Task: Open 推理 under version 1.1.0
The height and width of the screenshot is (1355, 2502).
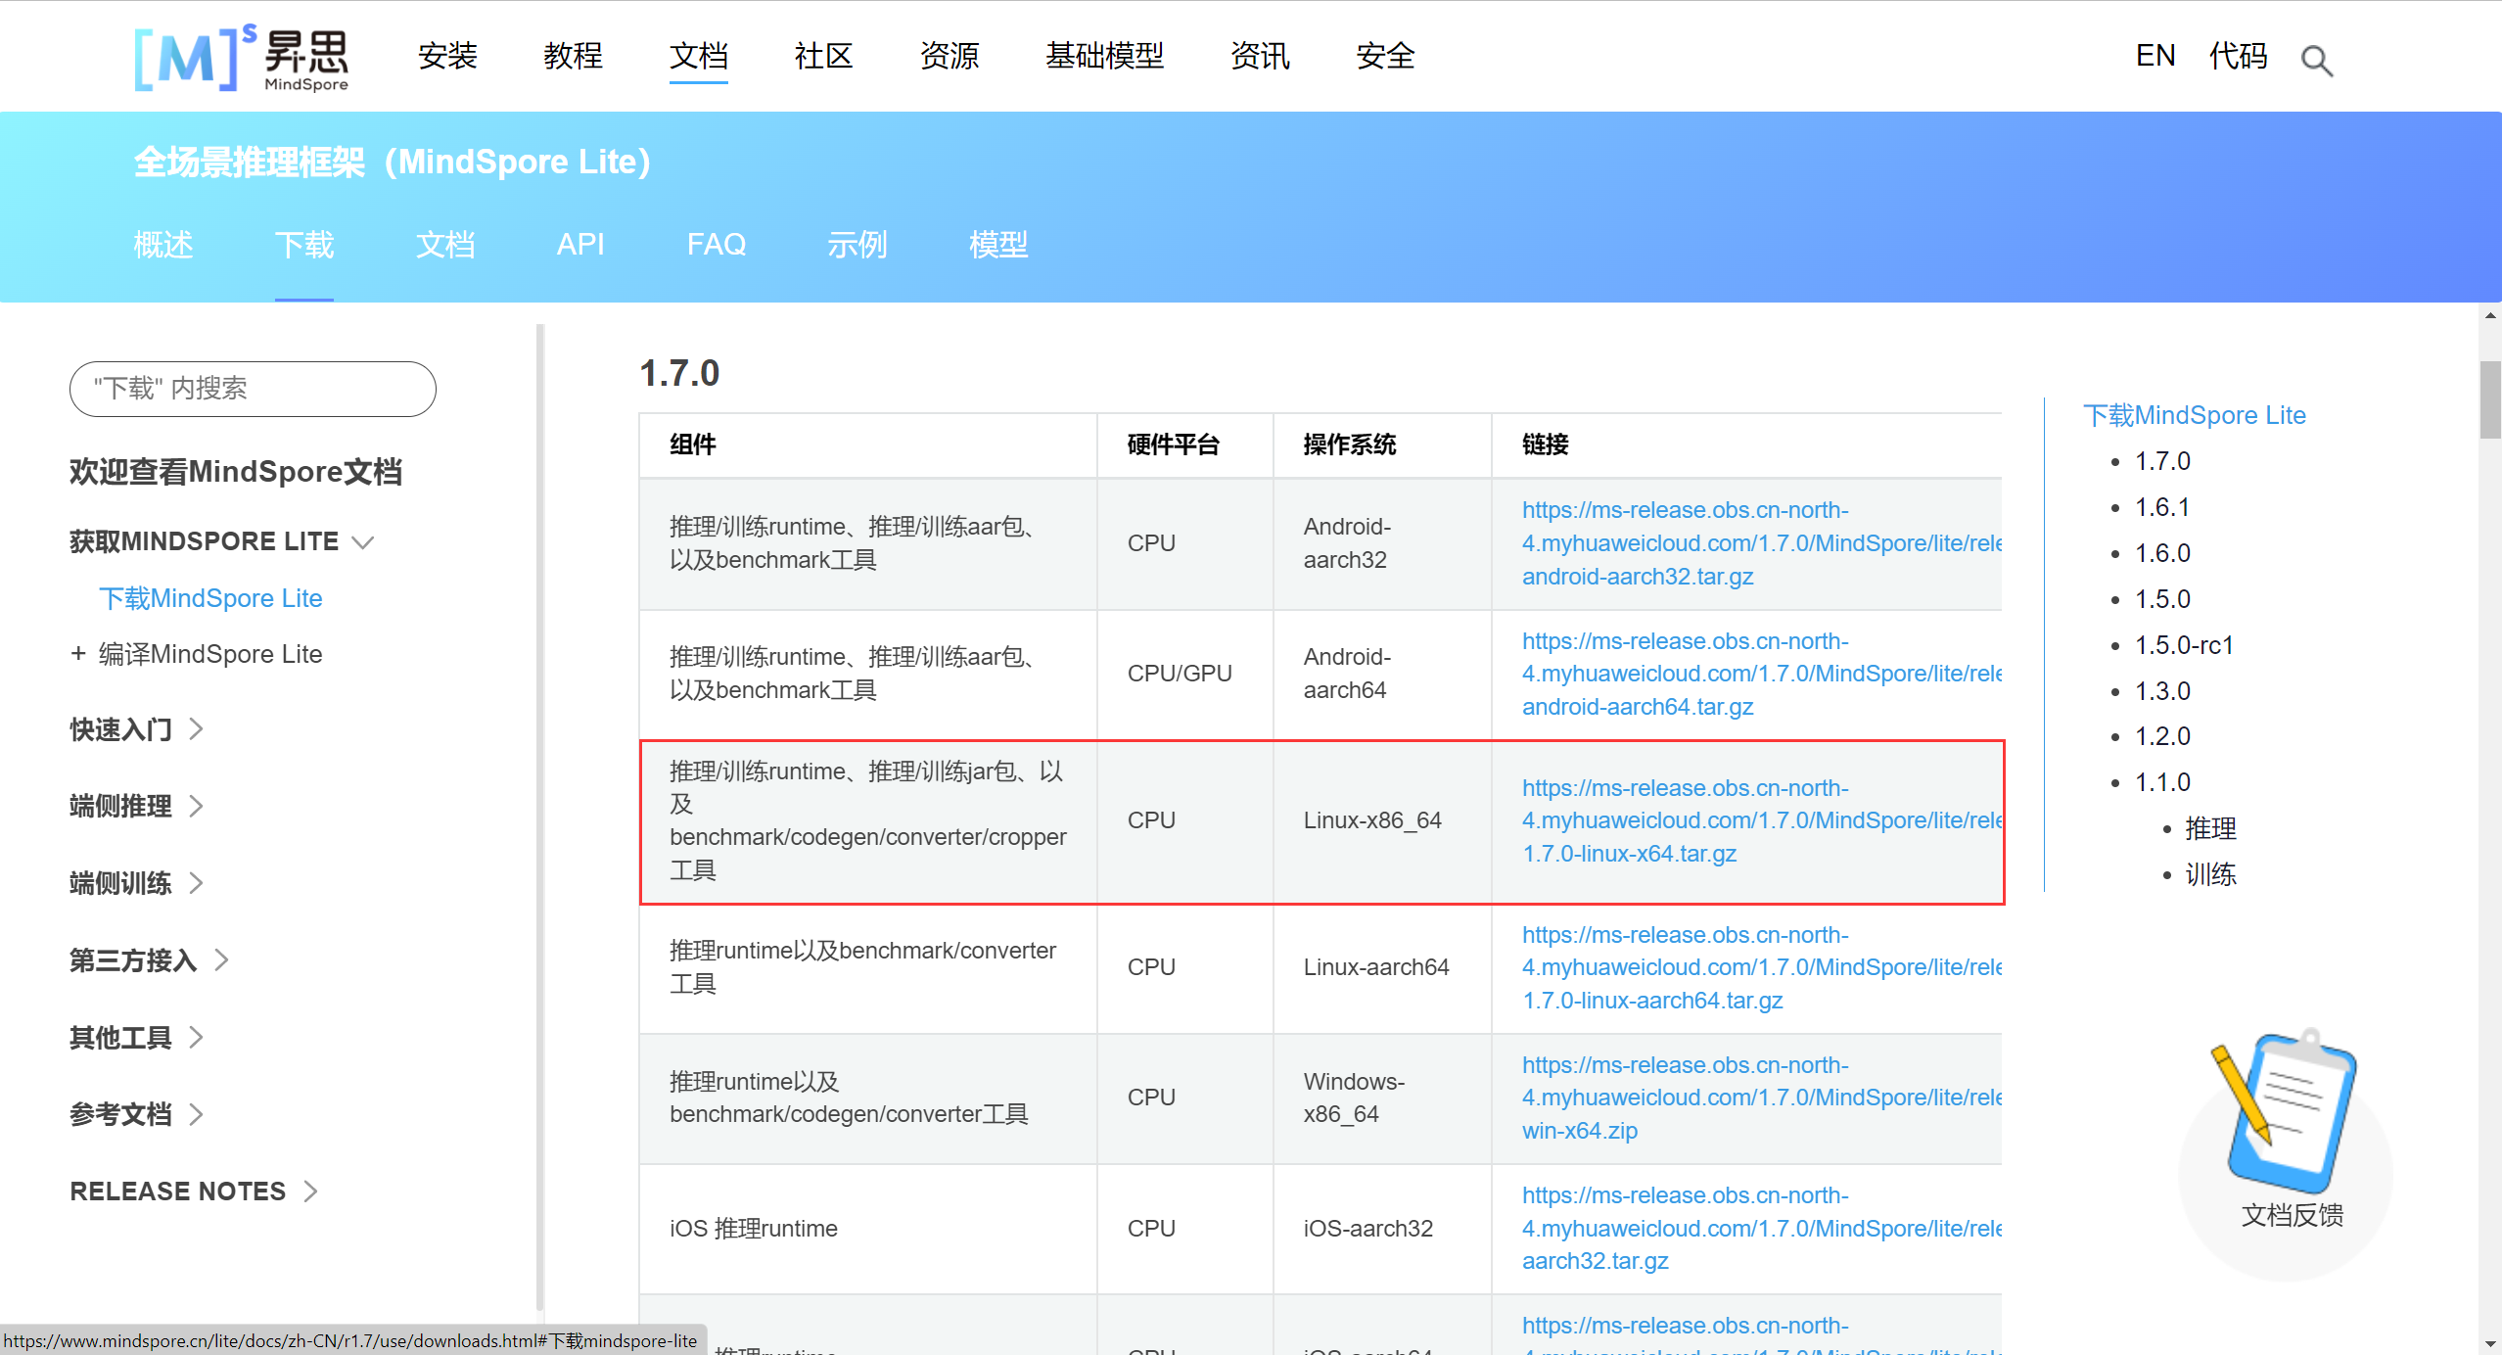Action: pos(2210,828)
